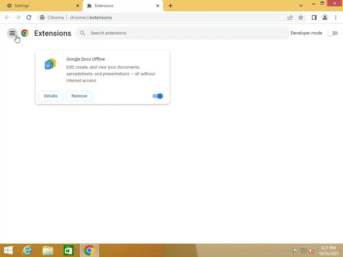Share this page using the share icon

point(290,17)
